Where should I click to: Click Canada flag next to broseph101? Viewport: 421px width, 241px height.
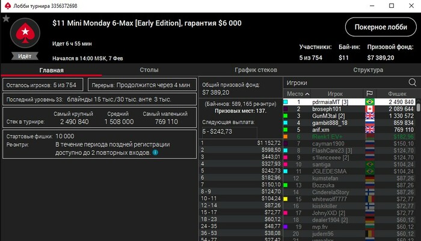370,109
